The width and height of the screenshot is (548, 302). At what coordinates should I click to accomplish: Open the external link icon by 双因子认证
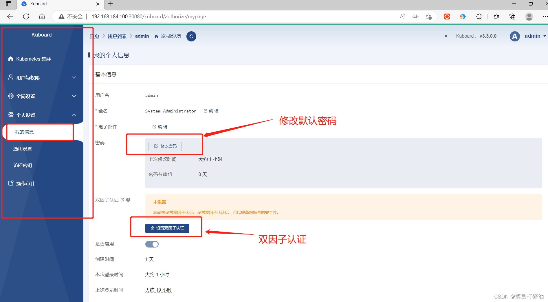(122, 200)
